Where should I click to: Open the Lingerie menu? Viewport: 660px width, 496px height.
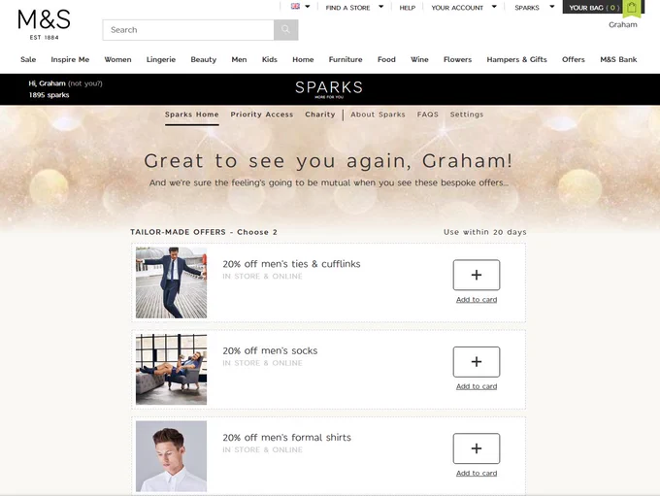coord(161,59)
